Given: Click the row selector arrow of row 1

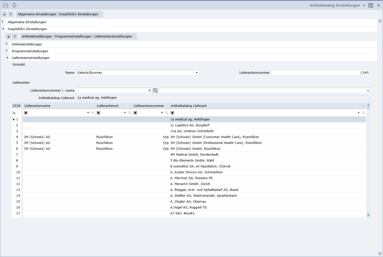Looking at the screenshot, I should (14, 119).
